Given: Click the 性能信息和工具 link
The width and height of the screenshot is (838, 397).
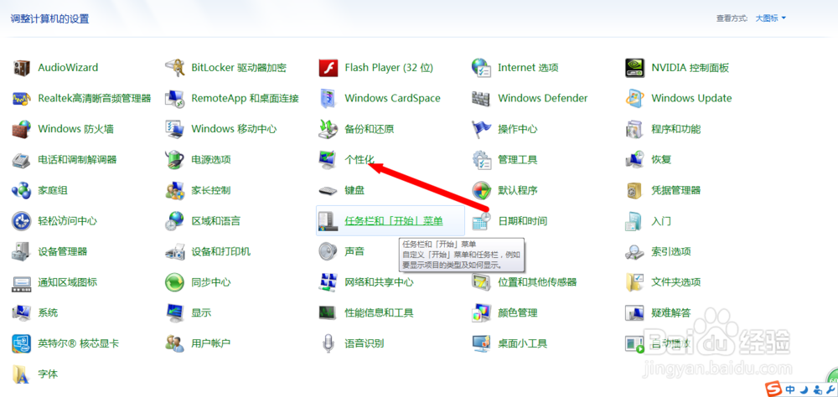Looking at the screenshot, I should tap(379, 312).
